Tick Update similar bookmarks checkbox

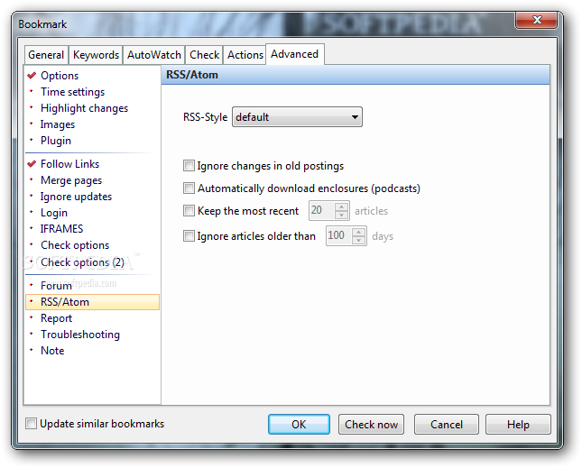[x=31, y=424]
